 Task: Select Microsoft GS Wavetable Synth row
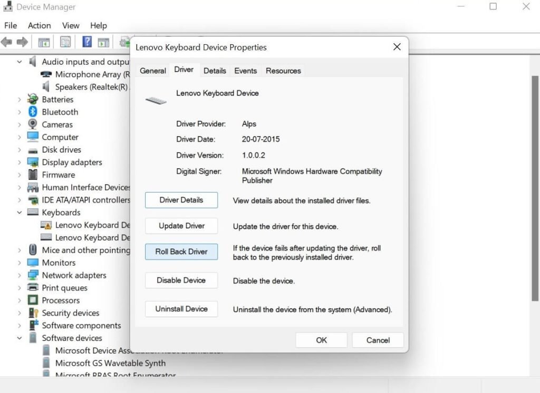point(104,363)
